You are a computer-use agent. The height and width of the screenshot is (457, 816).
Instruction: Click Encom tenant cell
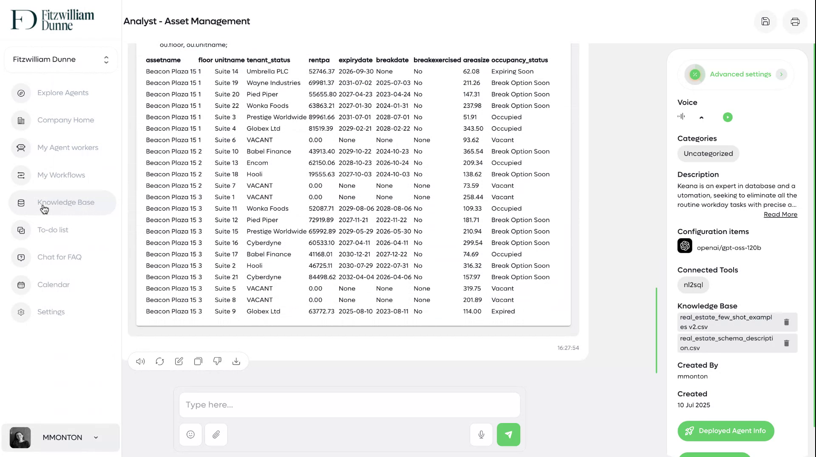(x=257, y=163)
